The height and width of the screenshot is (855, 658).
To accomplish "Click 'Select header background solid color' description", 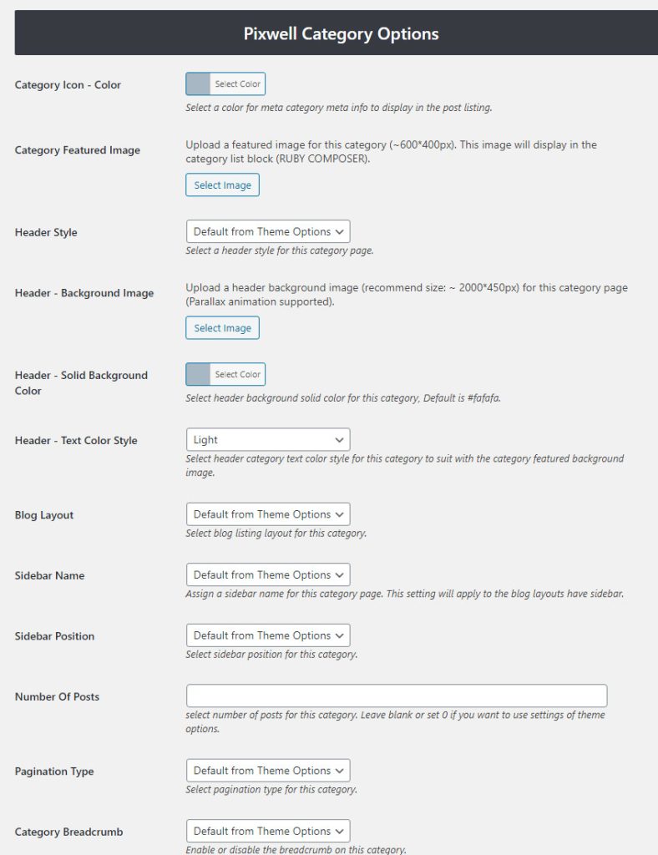I will coord(343,397).
